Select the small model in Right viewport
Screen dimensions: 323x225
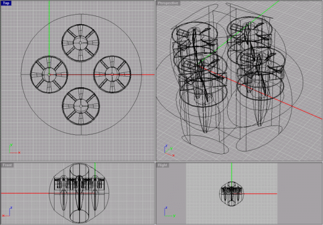232,193
